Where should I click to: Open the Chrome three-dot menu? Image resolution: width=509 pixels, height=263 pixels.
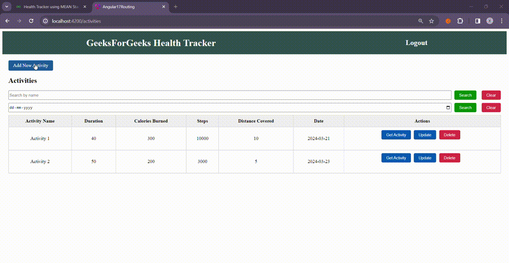point(502,21)
